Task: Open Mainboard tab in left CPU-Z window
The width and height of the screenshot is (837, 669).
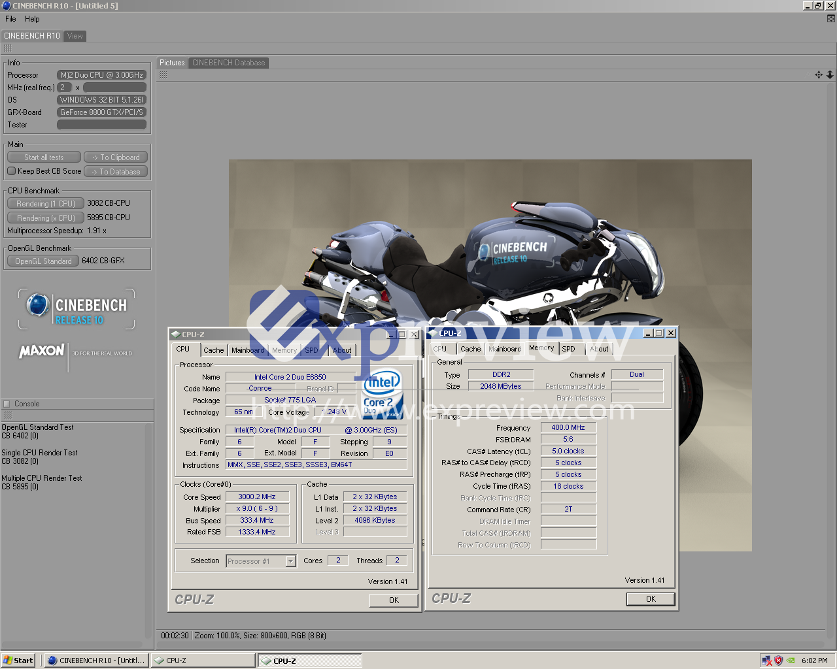Action: 248,350
